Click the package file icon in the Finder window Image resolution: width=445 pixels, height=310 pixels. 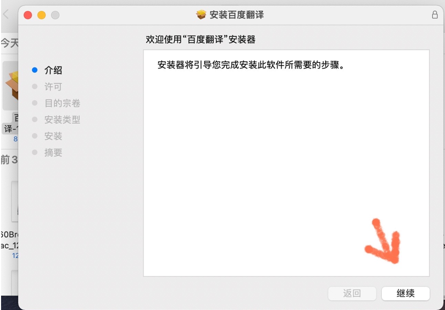click(11, 86)
